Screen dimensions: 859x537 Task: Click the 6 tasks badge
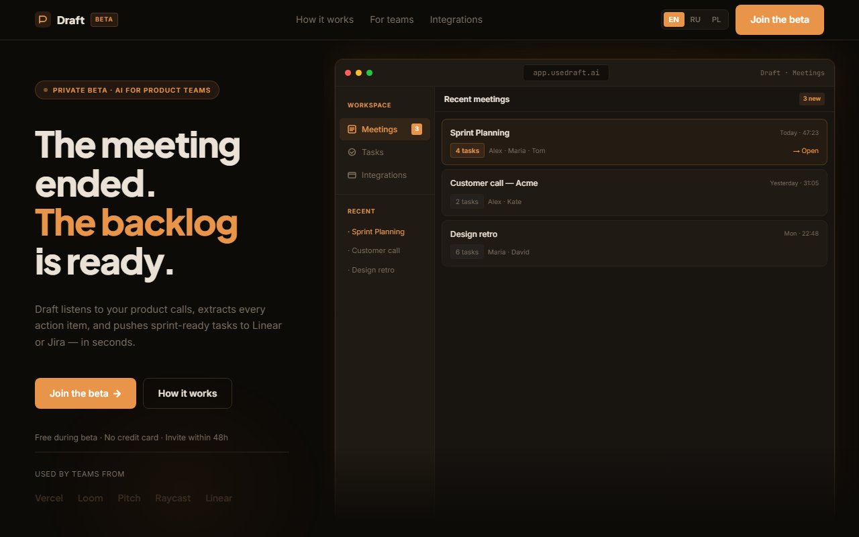(467, 252)
